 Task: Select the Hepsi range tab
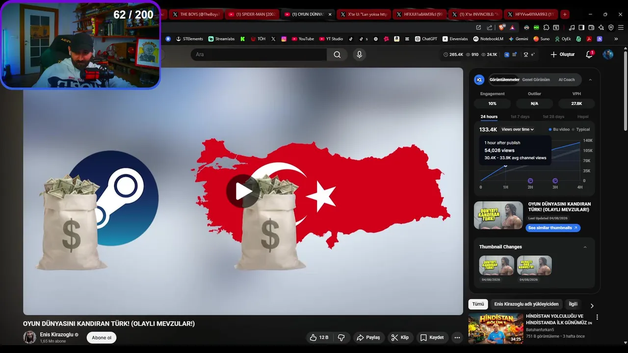pos(583,117)
